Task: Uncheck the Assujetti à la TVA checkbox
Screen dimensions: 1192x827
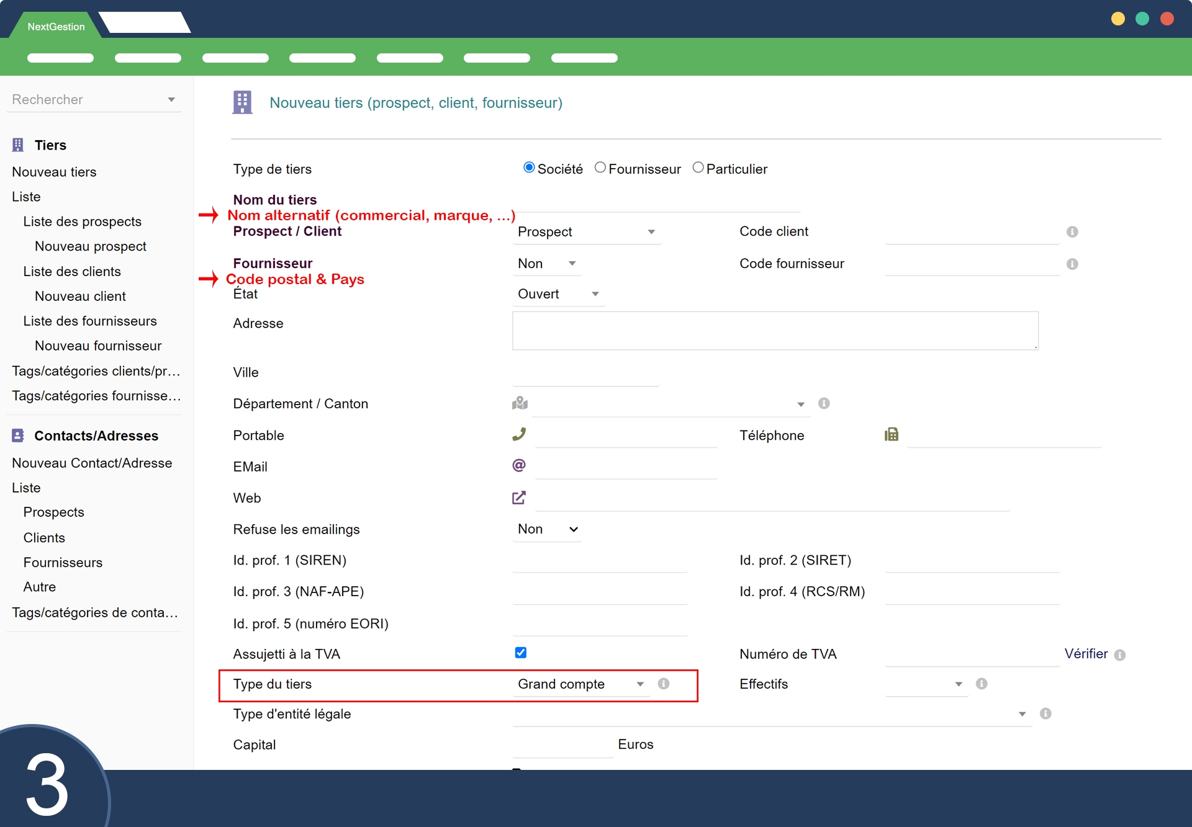Action: 521,653
